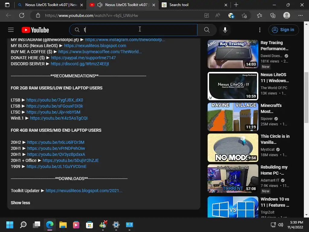Open the tab actions menu icon

(7, 5)
